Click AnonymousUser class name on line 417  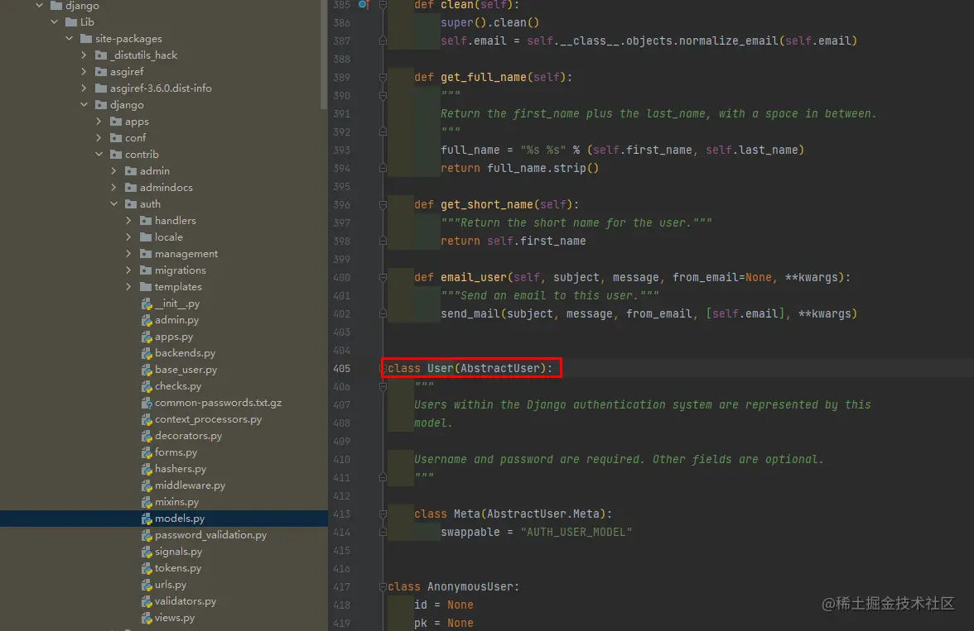coord(470,587)
